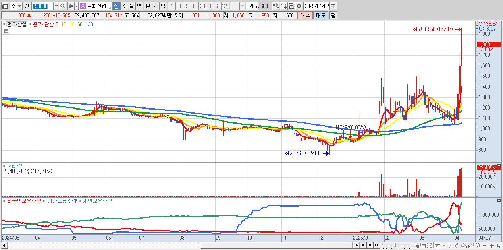Screen dimensions: 503x250
Task: Click the save chart floppy icon
Action: pyautogui.click(x=291, y=6)
